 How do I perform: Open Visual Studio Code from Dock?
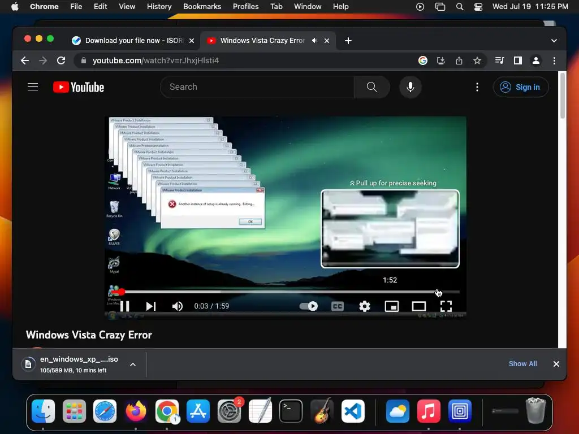(353, 411)
